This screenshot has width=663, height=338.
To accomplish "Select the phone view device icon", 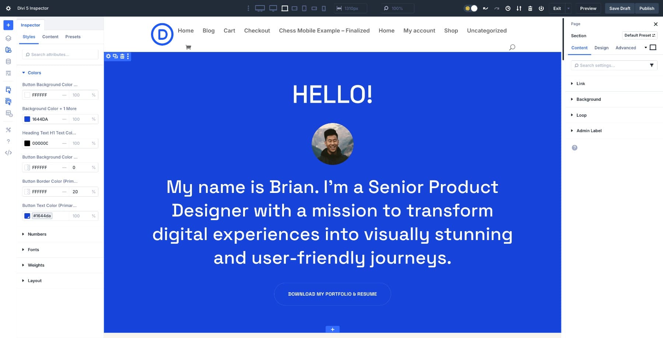I will (x=324, y=8).
